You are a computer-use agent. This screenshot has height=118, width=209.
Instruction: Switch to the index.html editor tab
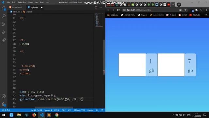pyautogui.click(x=17, y=7)
